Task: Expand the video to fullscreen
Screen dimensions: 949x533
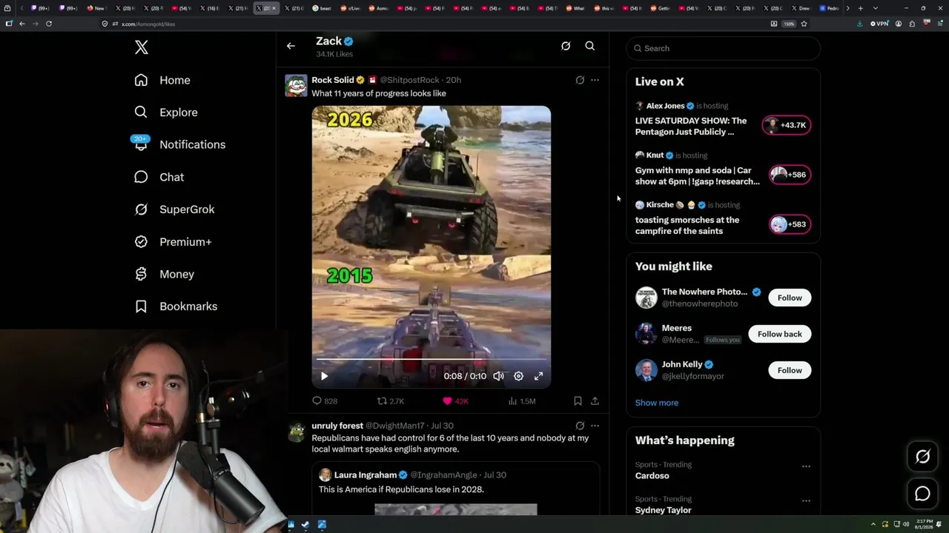Action: click(x=539, y=376)
